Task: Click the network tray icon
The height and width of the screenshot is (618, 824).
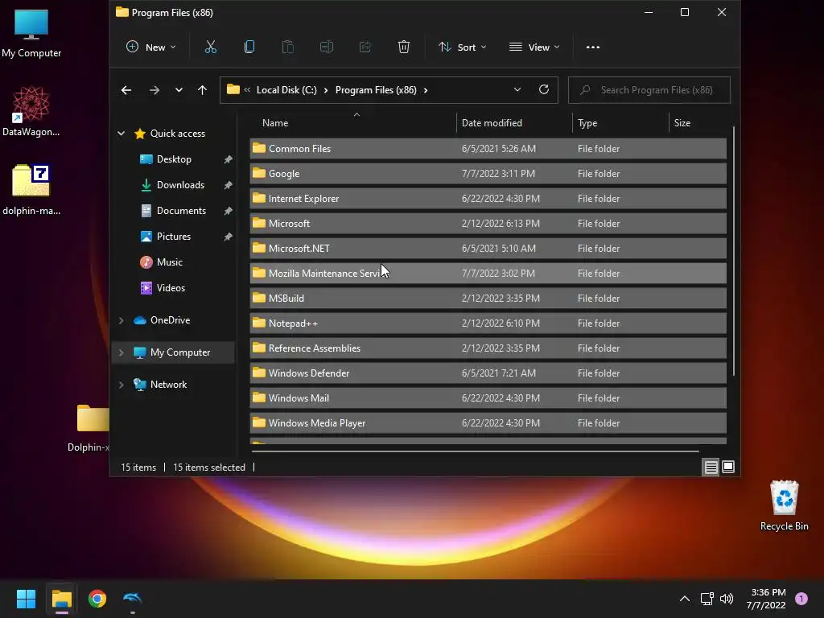Action: (707, 599)
